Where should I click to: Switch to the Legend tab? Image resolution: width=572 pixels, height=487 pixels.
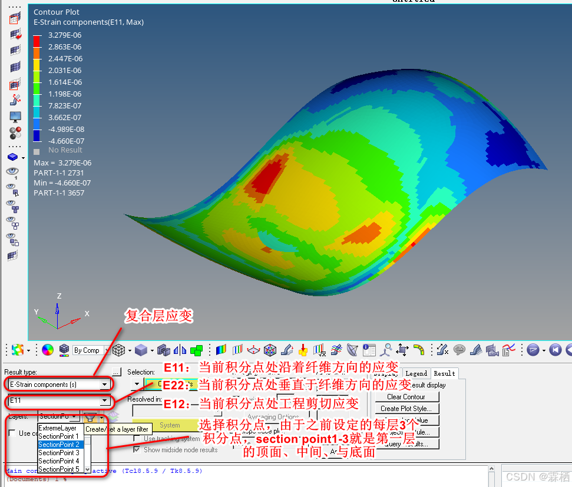416,373
